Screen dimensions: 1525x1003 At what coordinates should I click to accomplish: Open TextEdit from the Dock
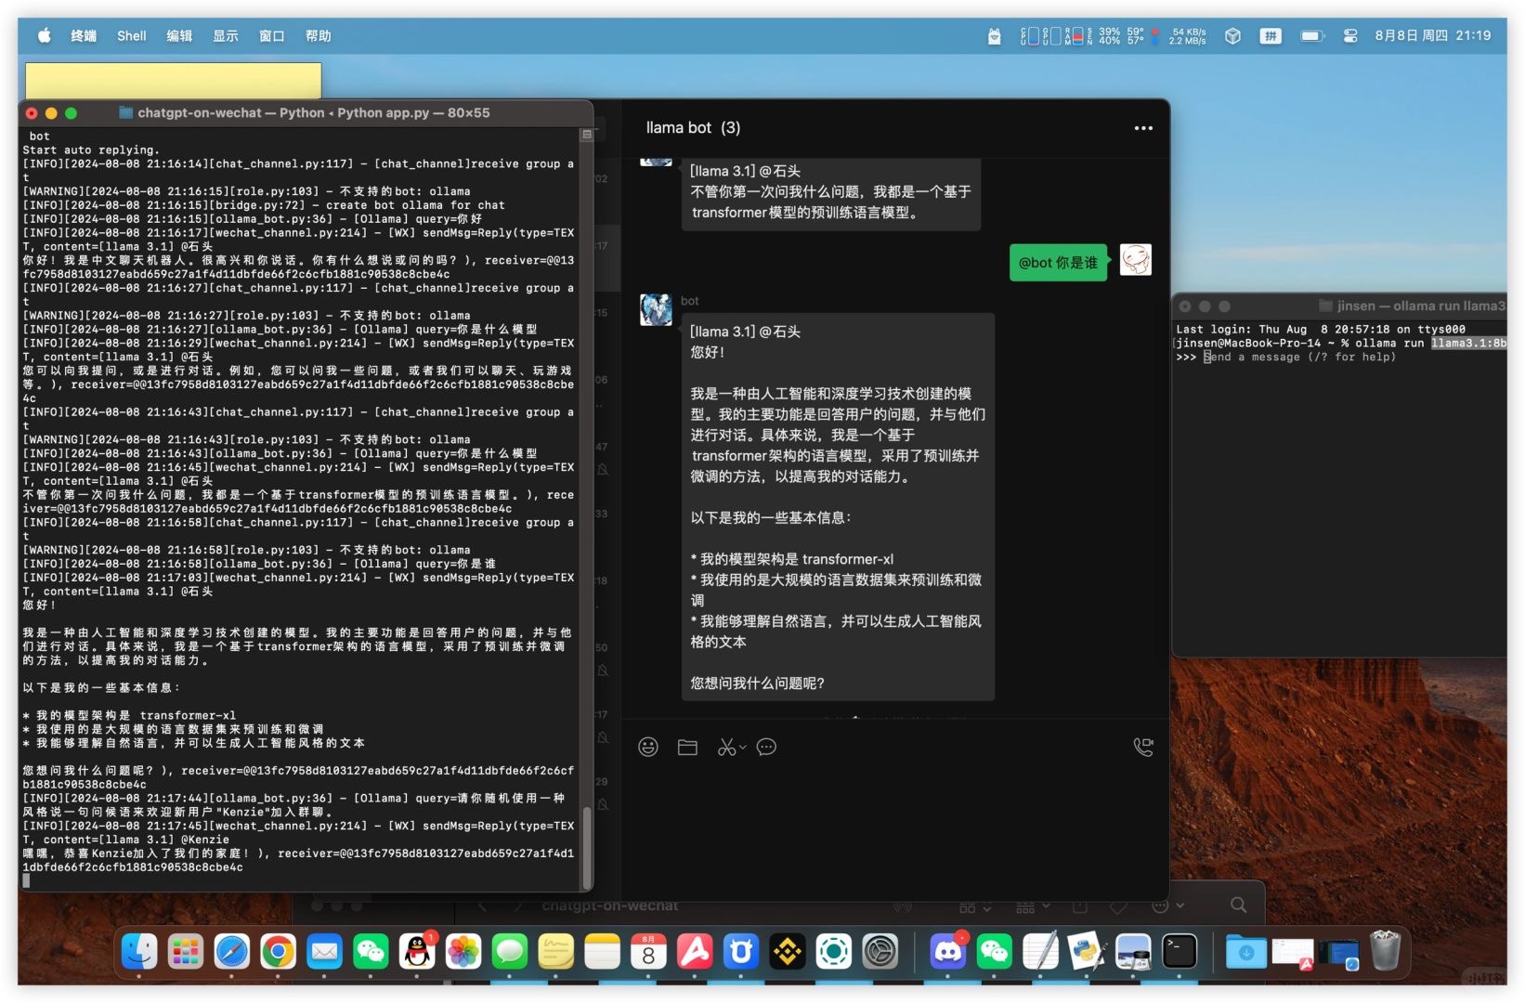1040,951
